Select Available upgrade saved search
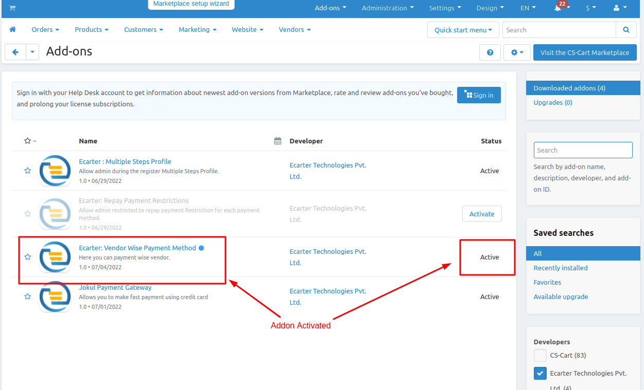This screenshot has width=644, height=390. pyautogui.click(x=561, y=297)
